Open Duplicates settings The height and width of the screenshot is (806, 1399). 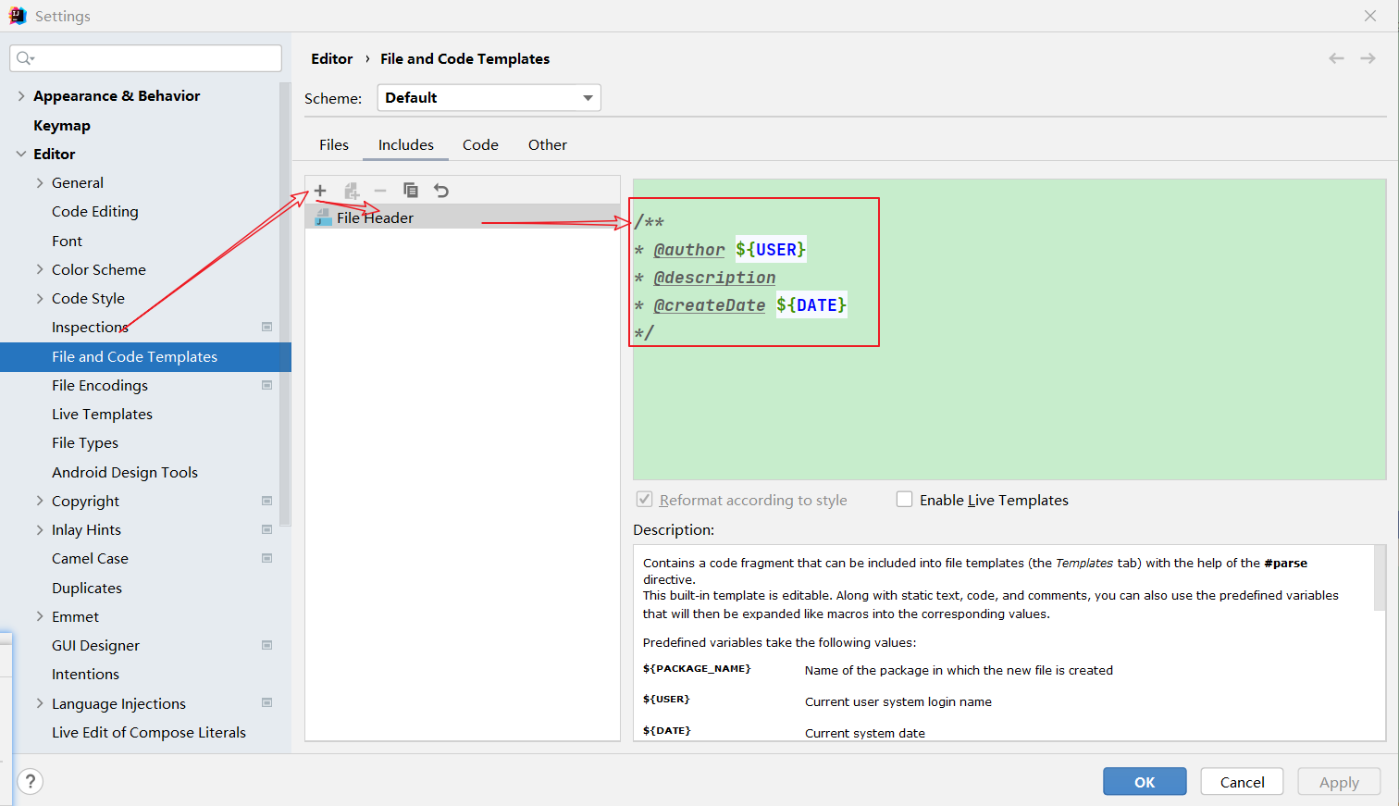pyautogui.click(x=87, y=588)
